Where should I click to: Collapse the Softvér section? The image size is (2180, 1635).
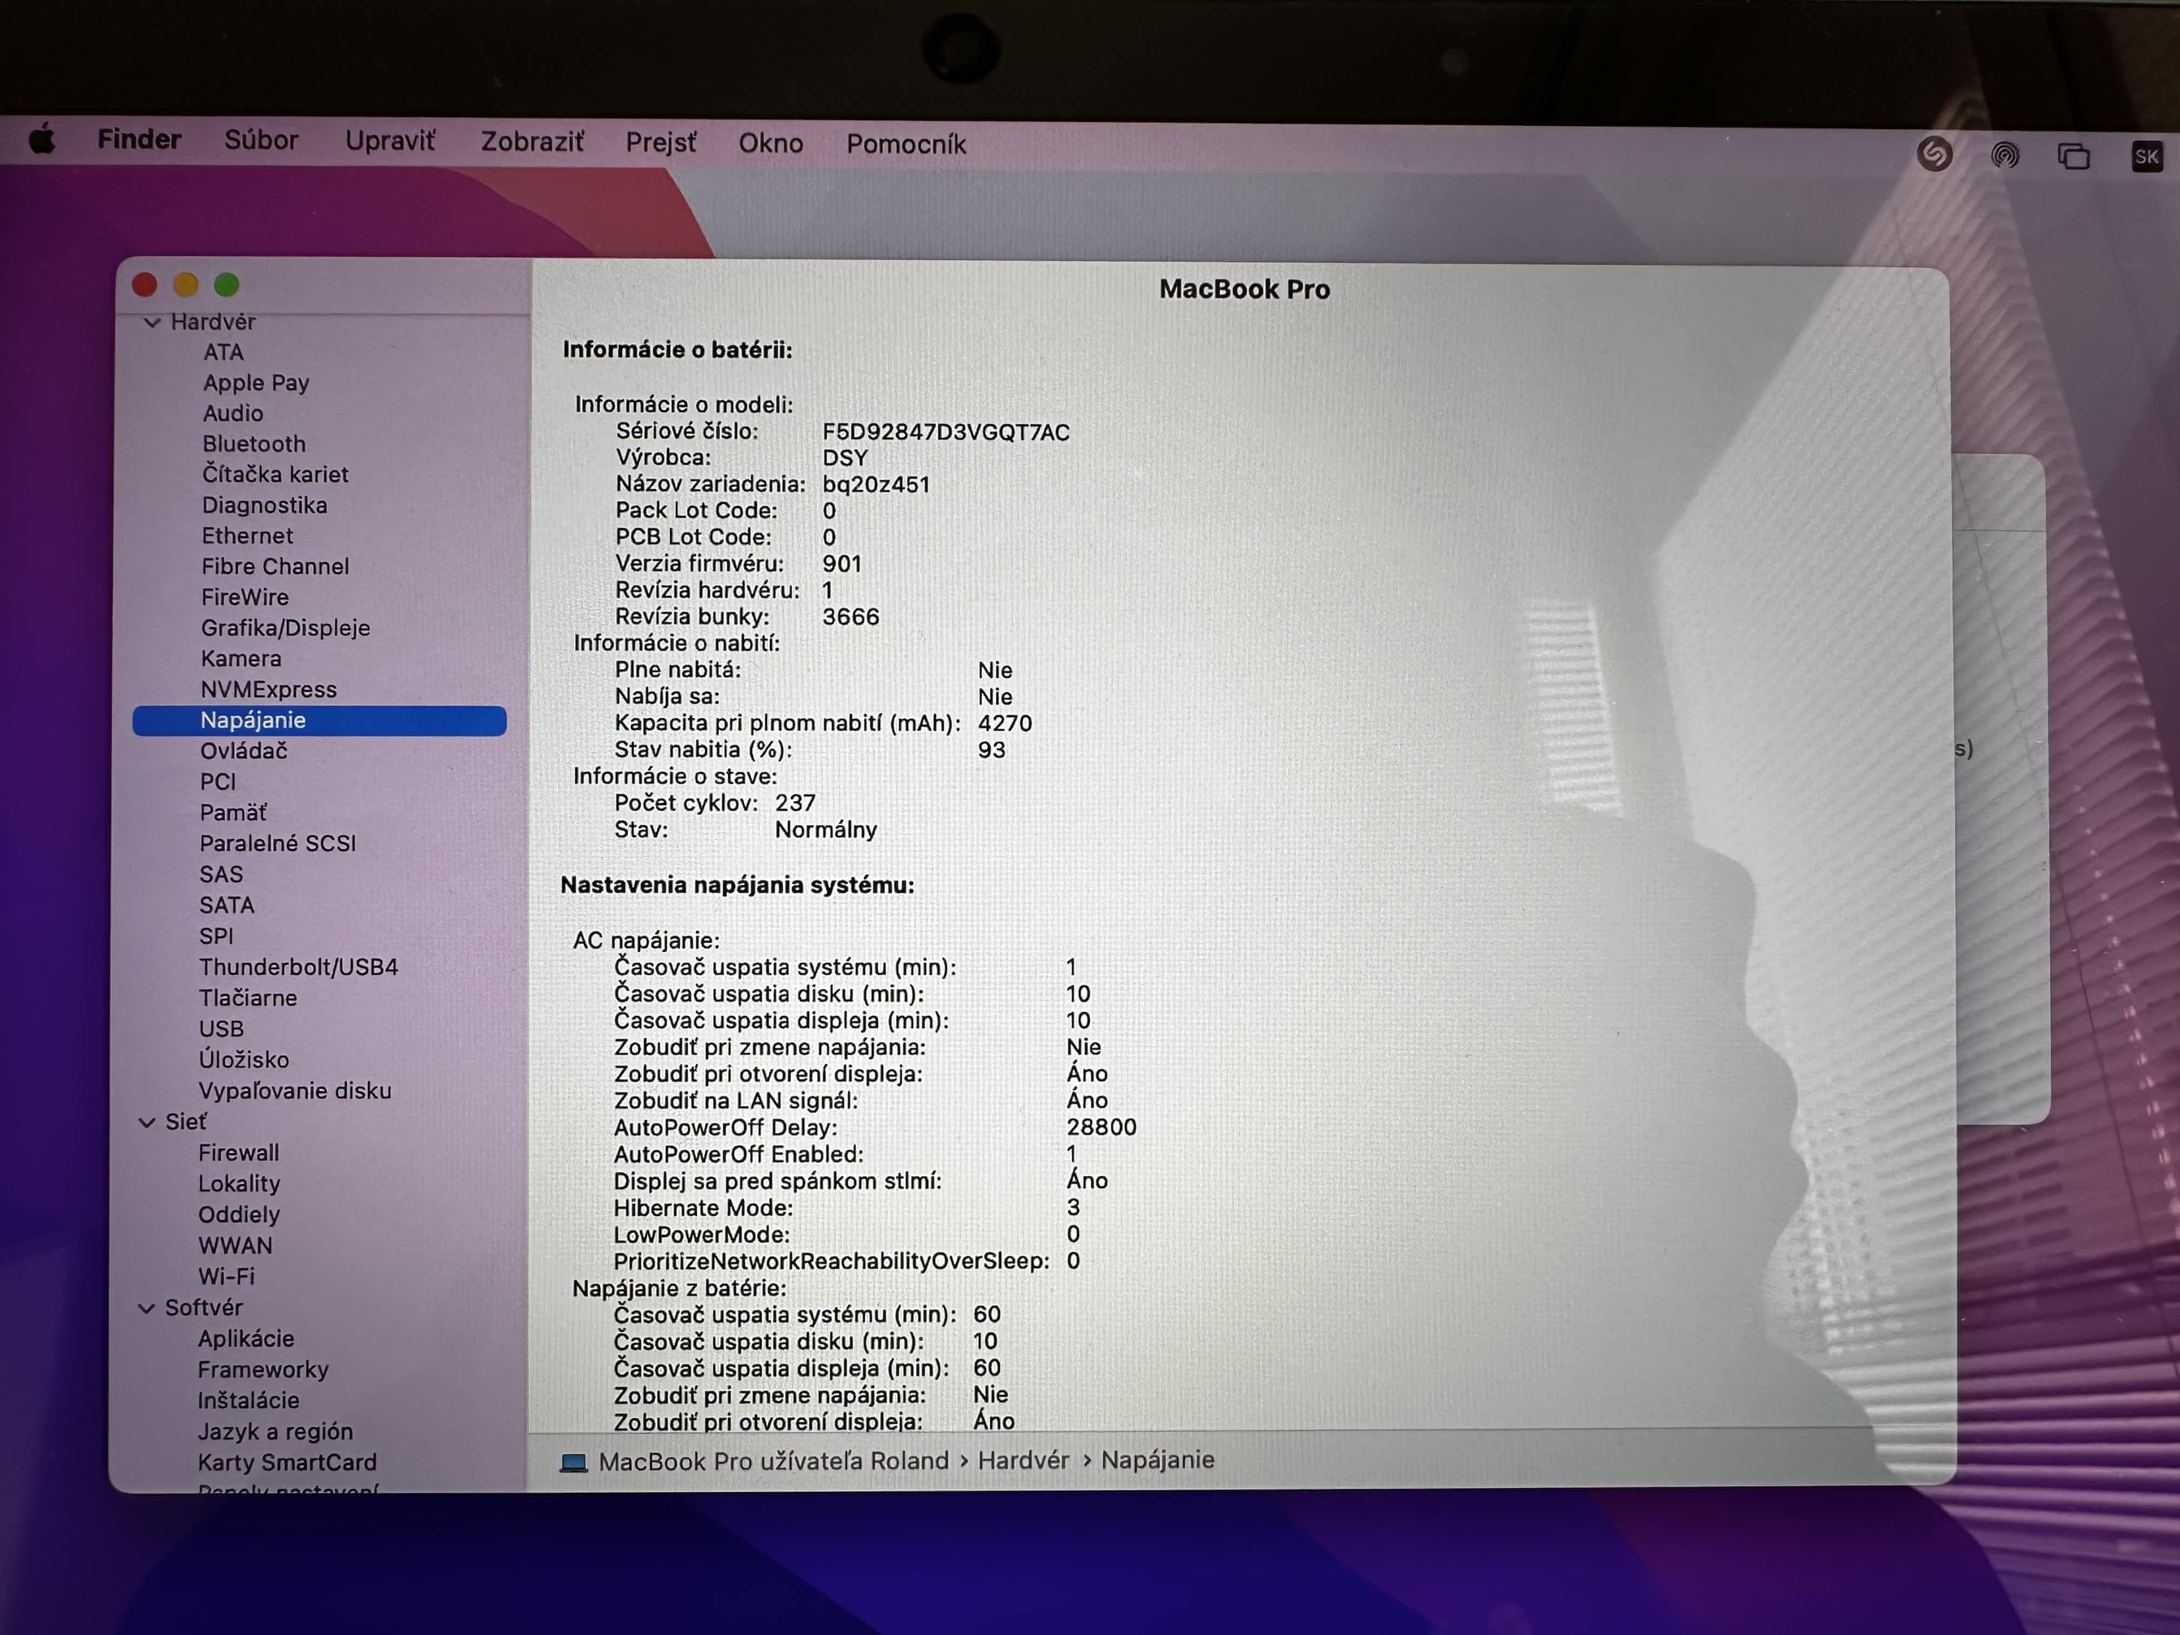click(x=147, y=1309)
